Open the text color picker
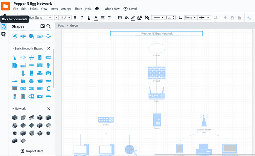 point(96,18)
